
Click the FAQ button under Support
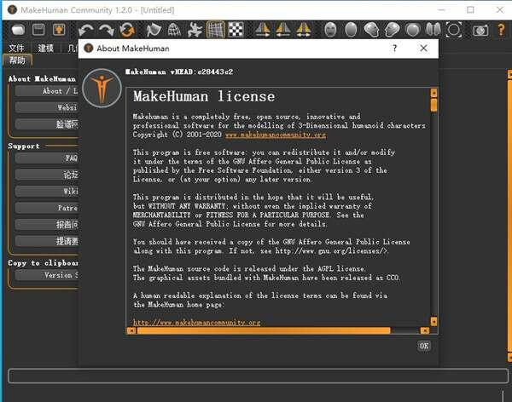tap(51, 158)
